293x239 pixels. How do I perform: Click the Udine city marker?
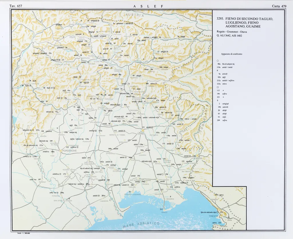click(143, 130)
